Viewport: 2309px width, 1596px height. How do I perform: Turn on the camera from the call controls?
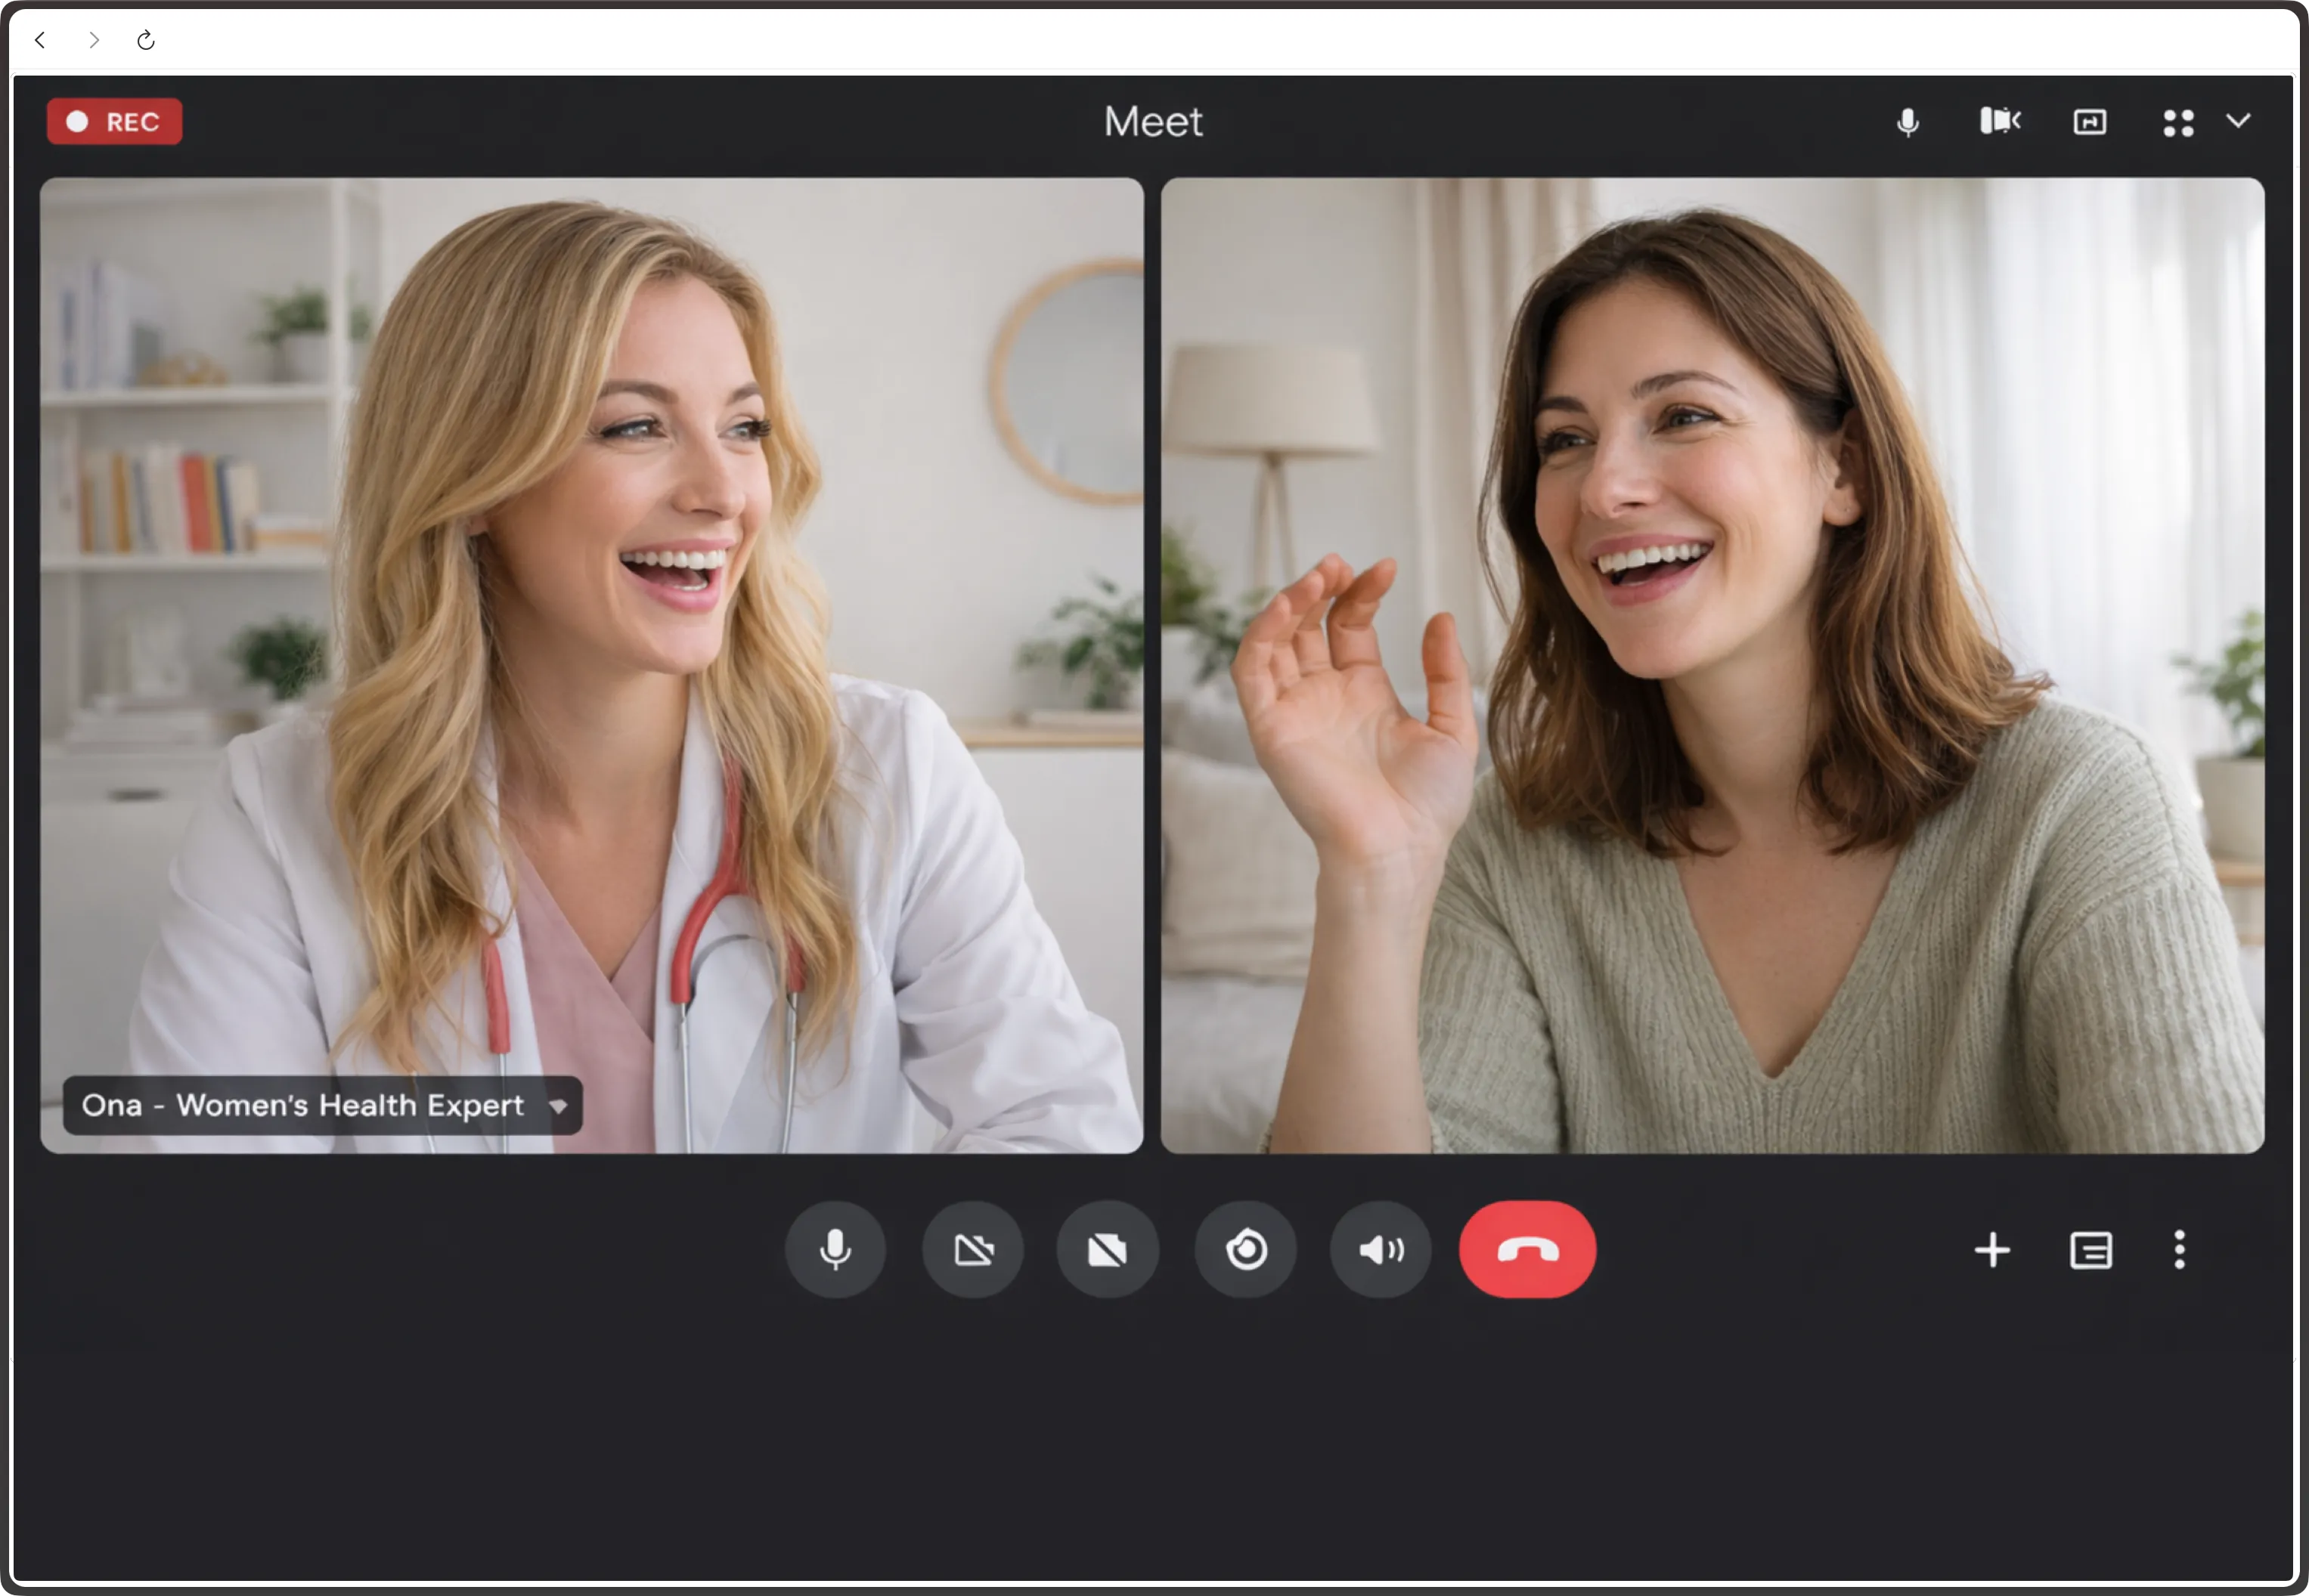[972, 1249]
